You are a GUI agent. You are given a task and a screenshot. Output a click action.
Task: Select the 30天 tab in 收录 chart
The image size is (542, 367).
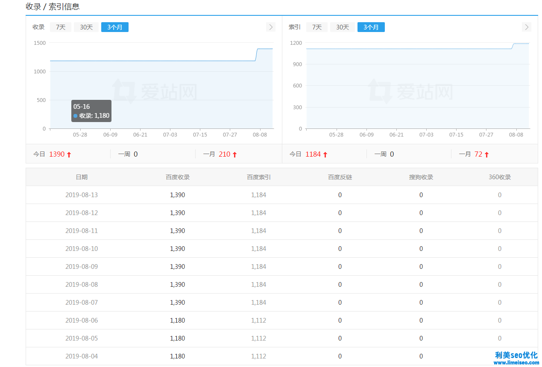86,27
